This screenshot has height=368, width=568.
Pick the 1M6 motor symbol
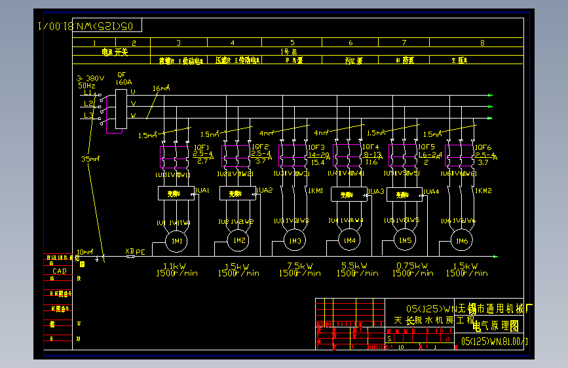click(462, 241)
